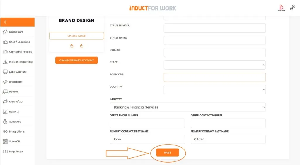Open the Industry dropdown showing Banking & Financial Services
Viewport: 300px width, 165px height.
click(x=187, y=107)
